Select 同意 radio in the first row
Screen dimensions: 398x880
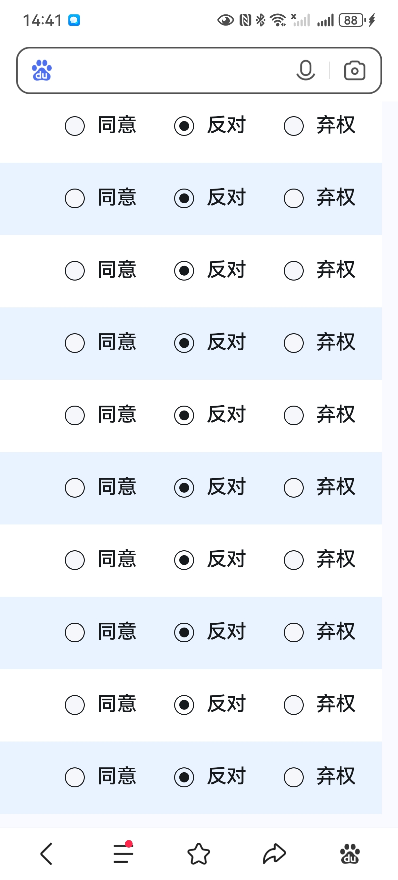point(75,126)
